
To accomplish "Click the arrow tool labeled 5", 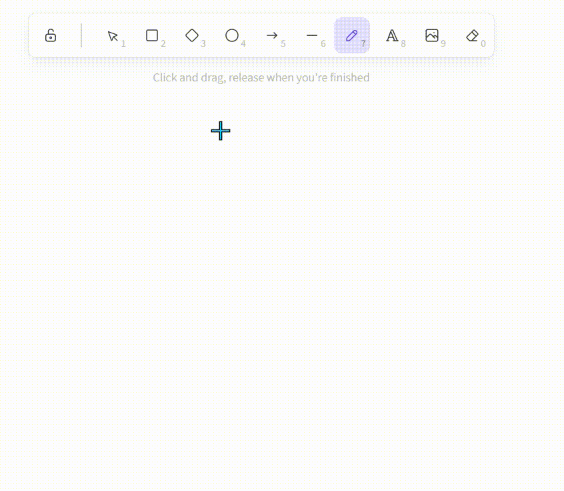I will [x=272, y=35].
